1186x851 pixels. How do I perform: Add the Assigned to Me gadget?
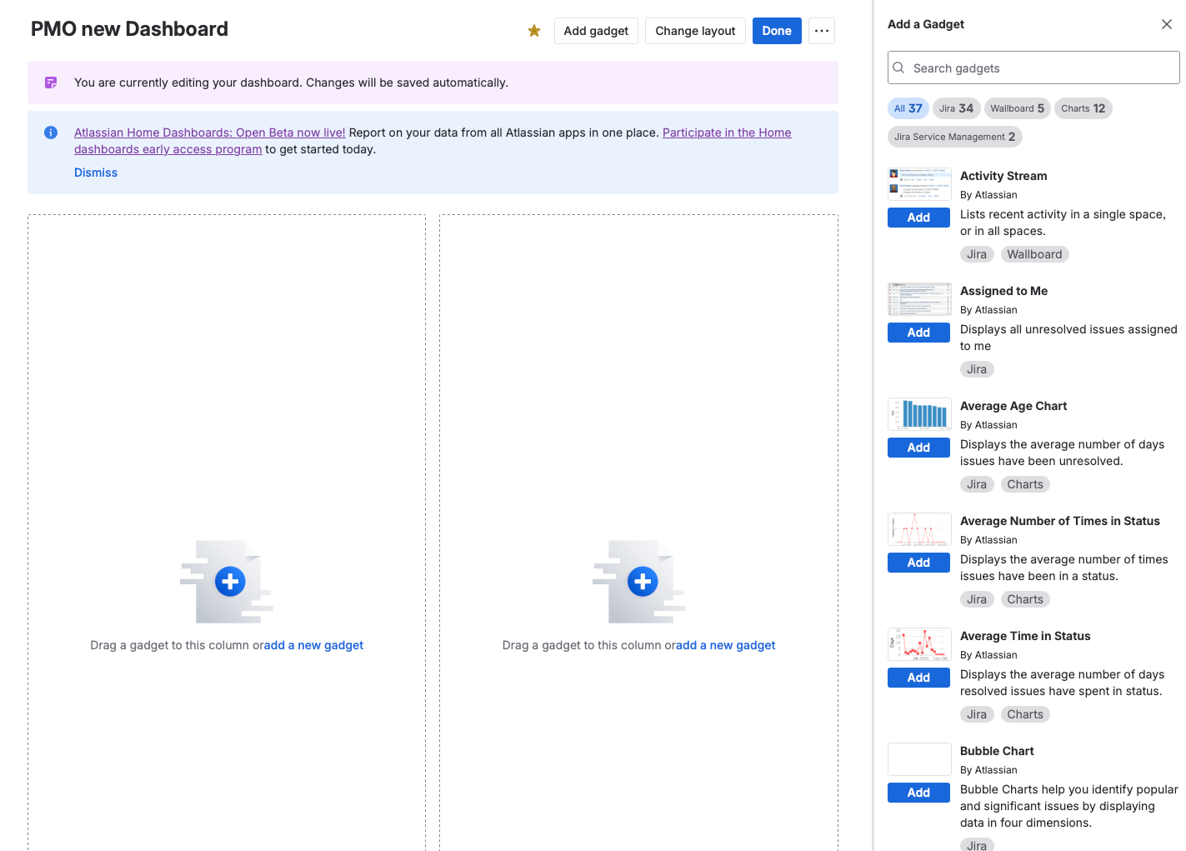coord(918,333)
